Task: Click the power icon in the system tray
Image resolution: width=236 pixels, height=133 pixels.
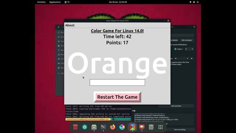Action: 198,2
